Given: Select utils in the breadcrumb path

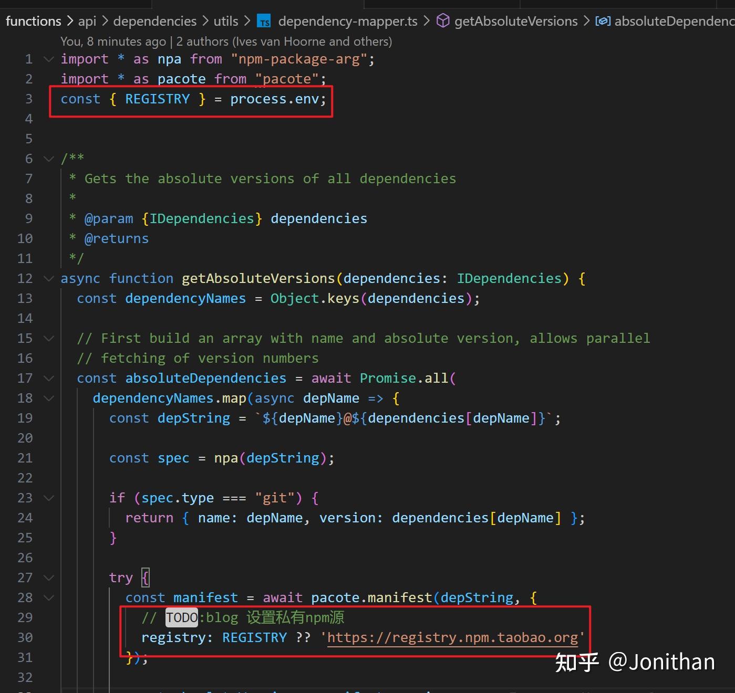Looking at the screenshot, I should click(225, 21).
